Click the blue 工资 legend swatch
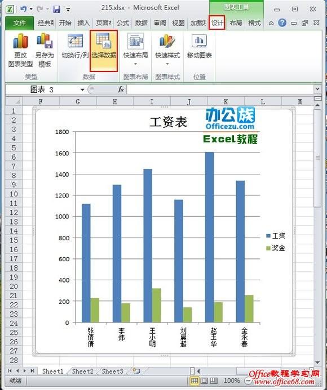The width and height of the screenshot is (327, 390). [x=268, y=236]
